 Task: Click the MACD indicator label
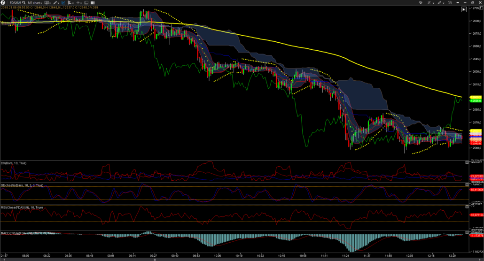[x=27, y=233]
